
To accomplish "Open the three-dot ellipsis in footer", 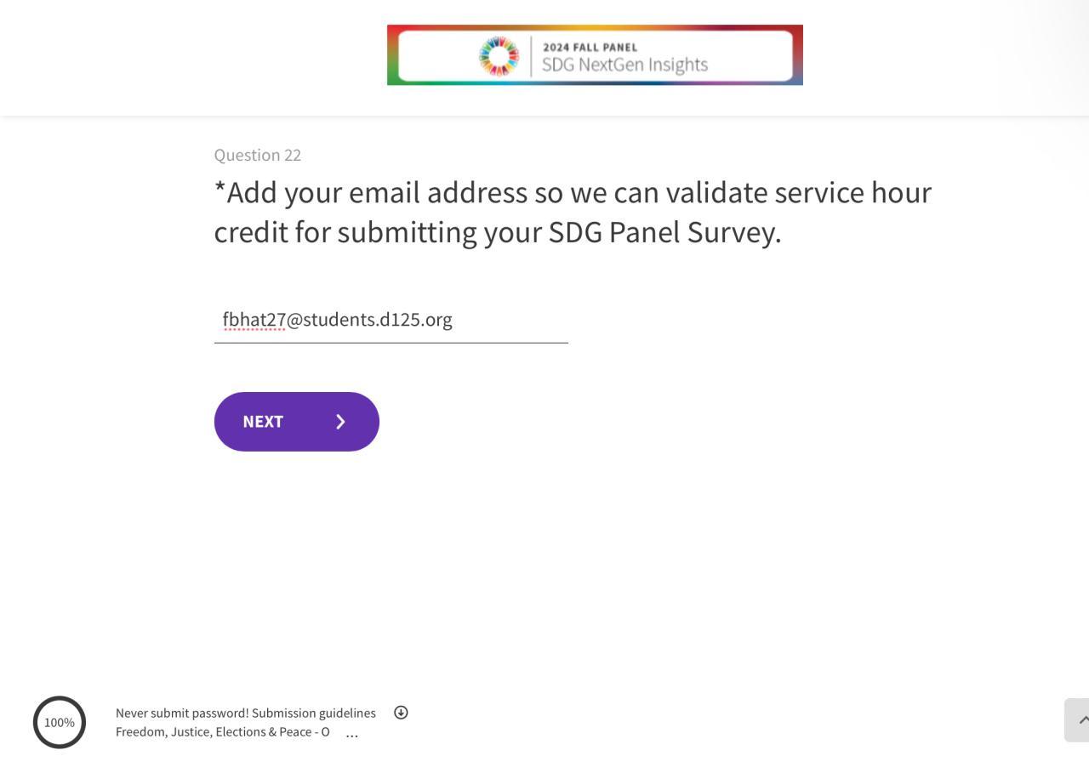I will pos(351,733).
